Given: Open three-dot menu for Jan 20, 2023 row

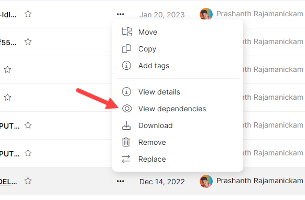Looking at the screenshot, I should [x=121, y=14].
